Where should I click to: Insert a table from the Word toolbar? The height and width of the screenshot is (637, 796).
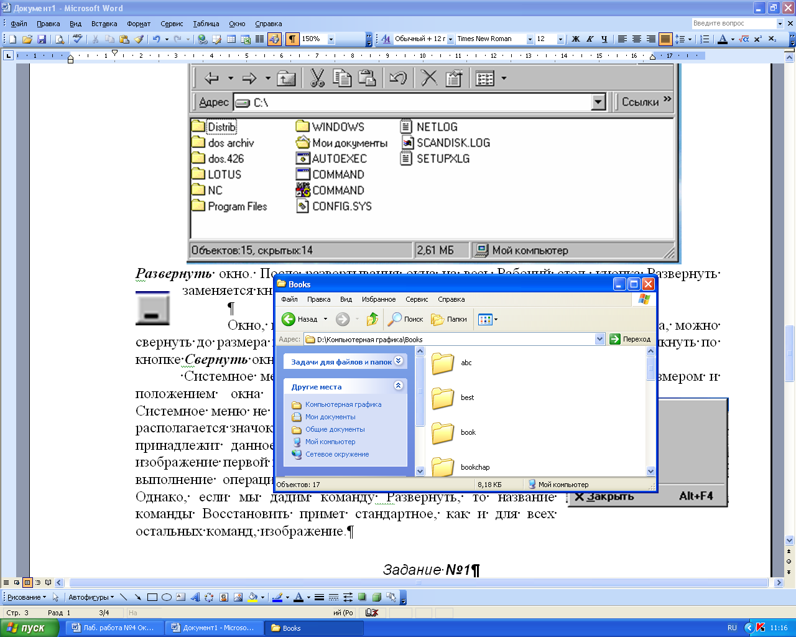point(231,39)
